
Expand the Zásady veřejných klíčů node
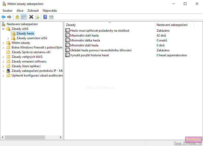(3, 57)
